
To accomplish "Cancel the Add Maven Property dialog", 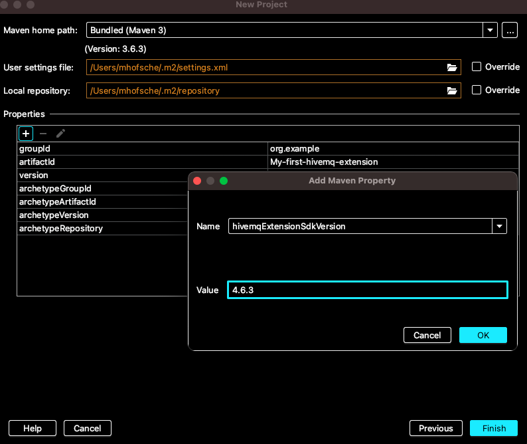I will coord(427,335).
